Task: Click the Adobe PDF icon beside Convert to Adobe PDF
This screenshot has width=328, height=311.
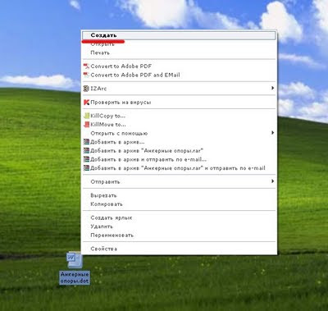Action: [86, 66]
